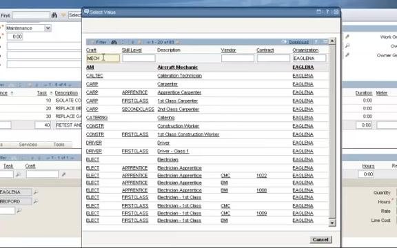Switch to the Services tab

pyautogui.click(x=28, y=145)
